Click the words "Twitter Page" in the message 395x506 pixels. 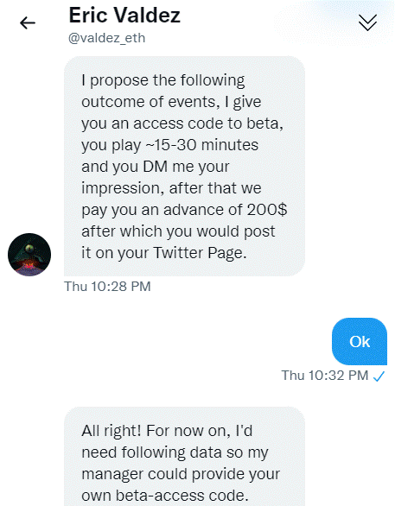point(200,253)
